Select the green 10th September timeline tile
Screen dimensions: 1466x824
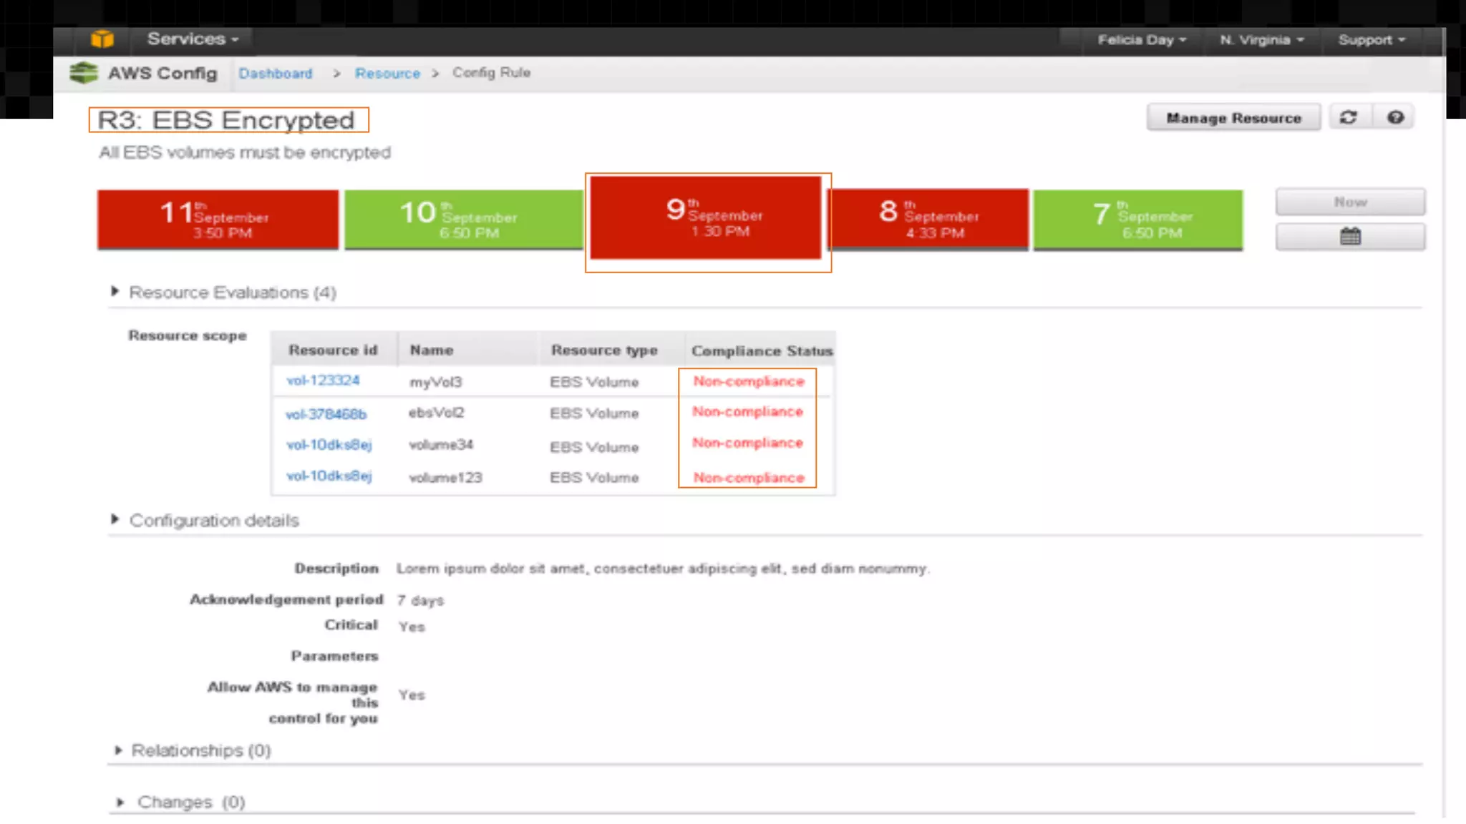click(464, 220)
